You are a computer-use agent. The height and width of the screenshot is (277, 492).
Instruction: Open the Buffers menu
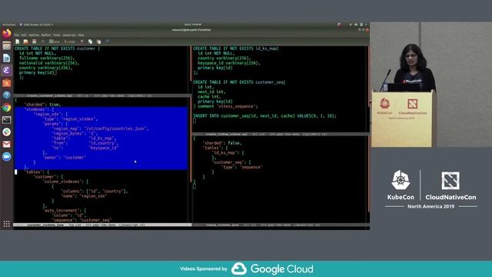[x=46, y=35]
